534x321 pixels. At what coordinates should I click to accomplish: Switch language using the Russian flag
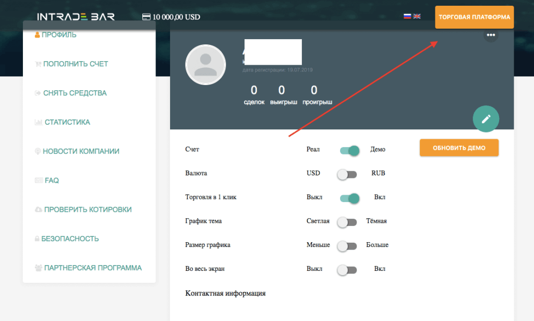pyautogui.click(x=407, y=16)
